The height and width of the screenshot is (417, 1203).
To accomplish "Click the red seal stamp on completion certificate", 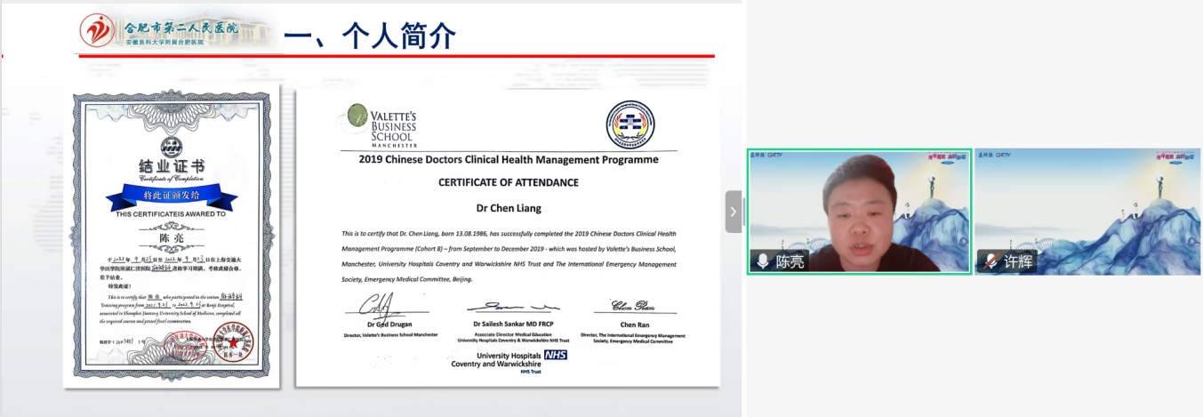I will 234,344.
